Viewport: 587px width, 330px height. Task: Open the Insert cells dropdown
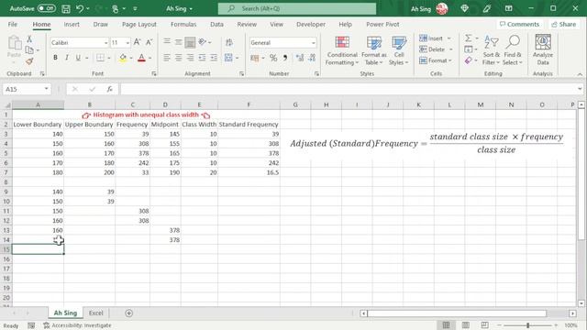pyautogui.click(x=449, y=38)
